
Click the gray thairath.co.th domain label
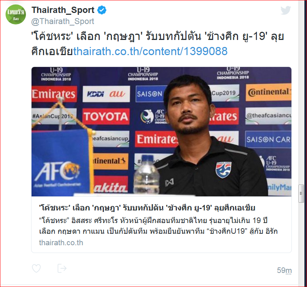(61, 243)
